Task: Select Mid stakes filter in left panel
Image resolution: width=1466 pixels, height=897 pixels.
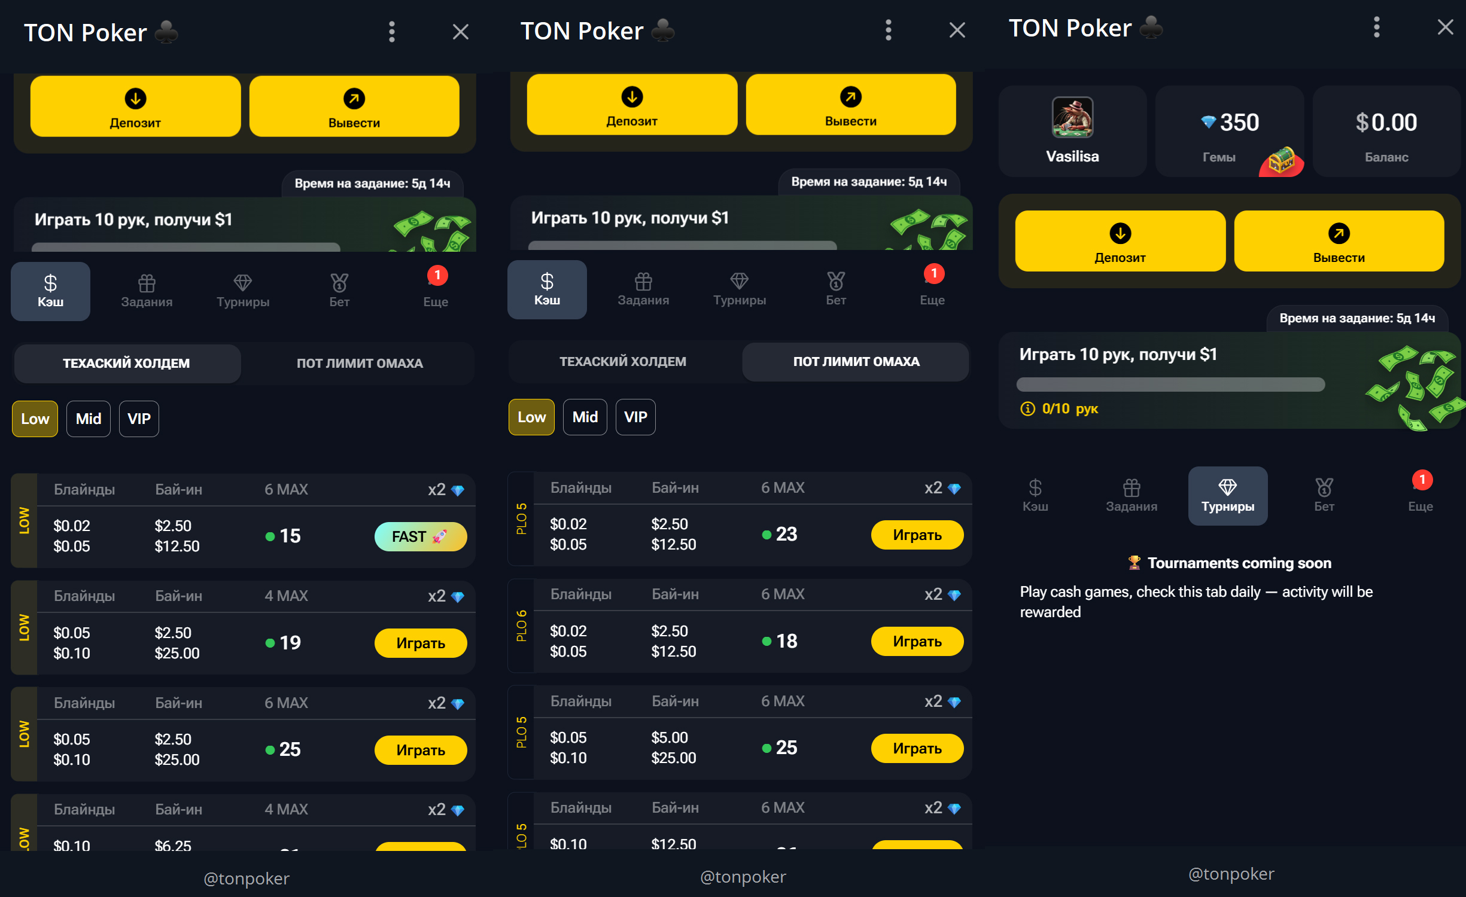Action: [89, 419]
